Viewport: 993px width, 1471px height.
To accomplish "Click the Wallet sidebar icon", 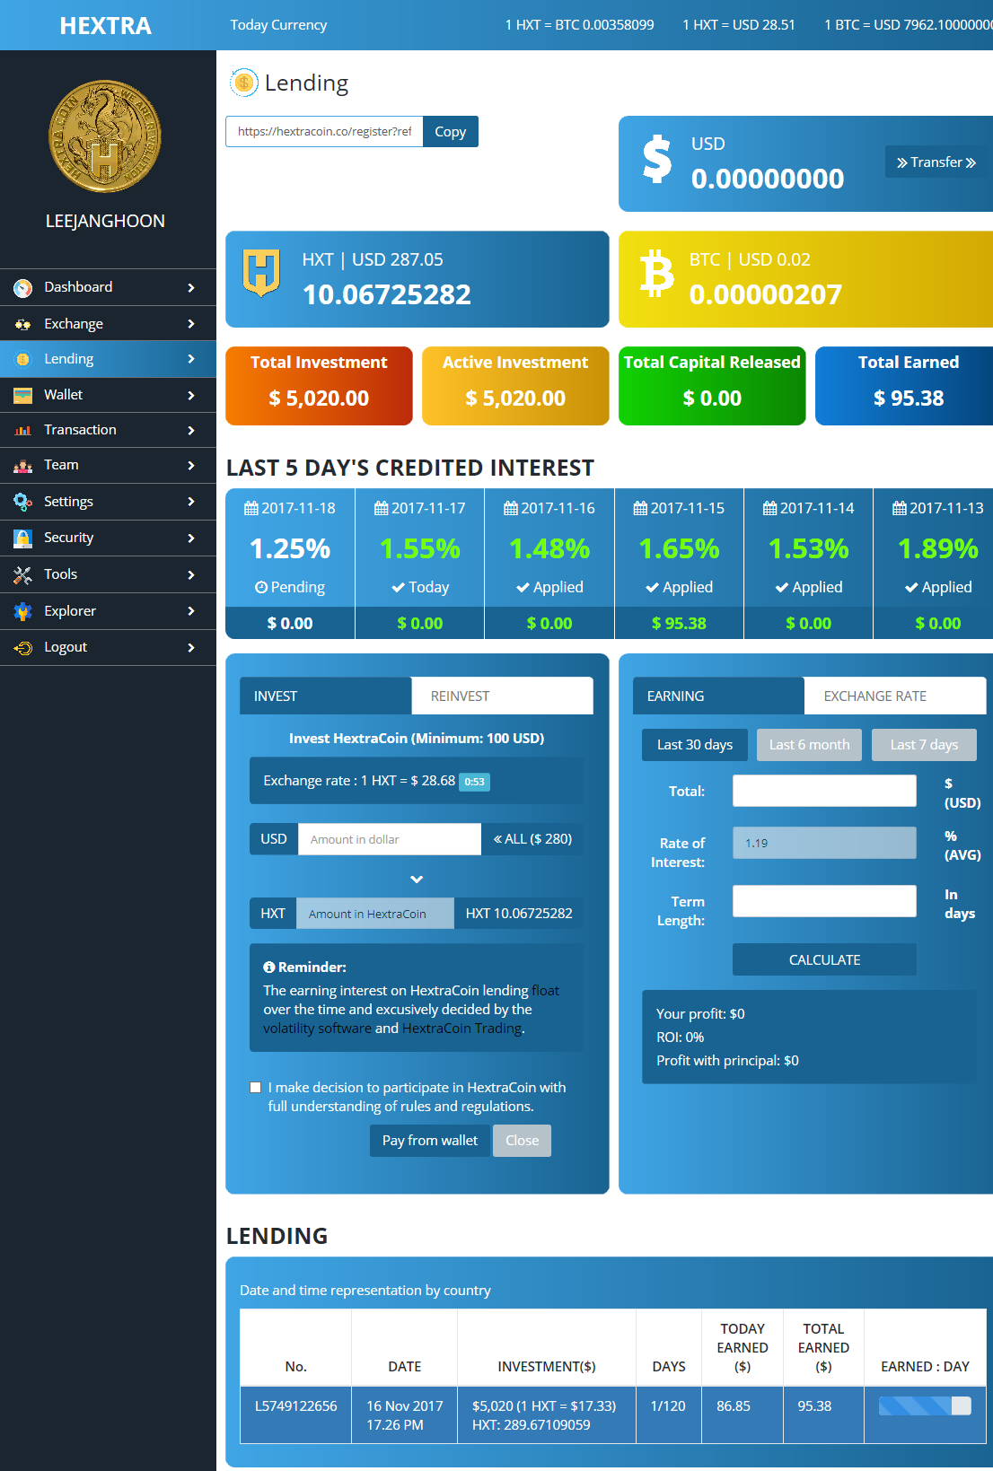I will [22, 395].
